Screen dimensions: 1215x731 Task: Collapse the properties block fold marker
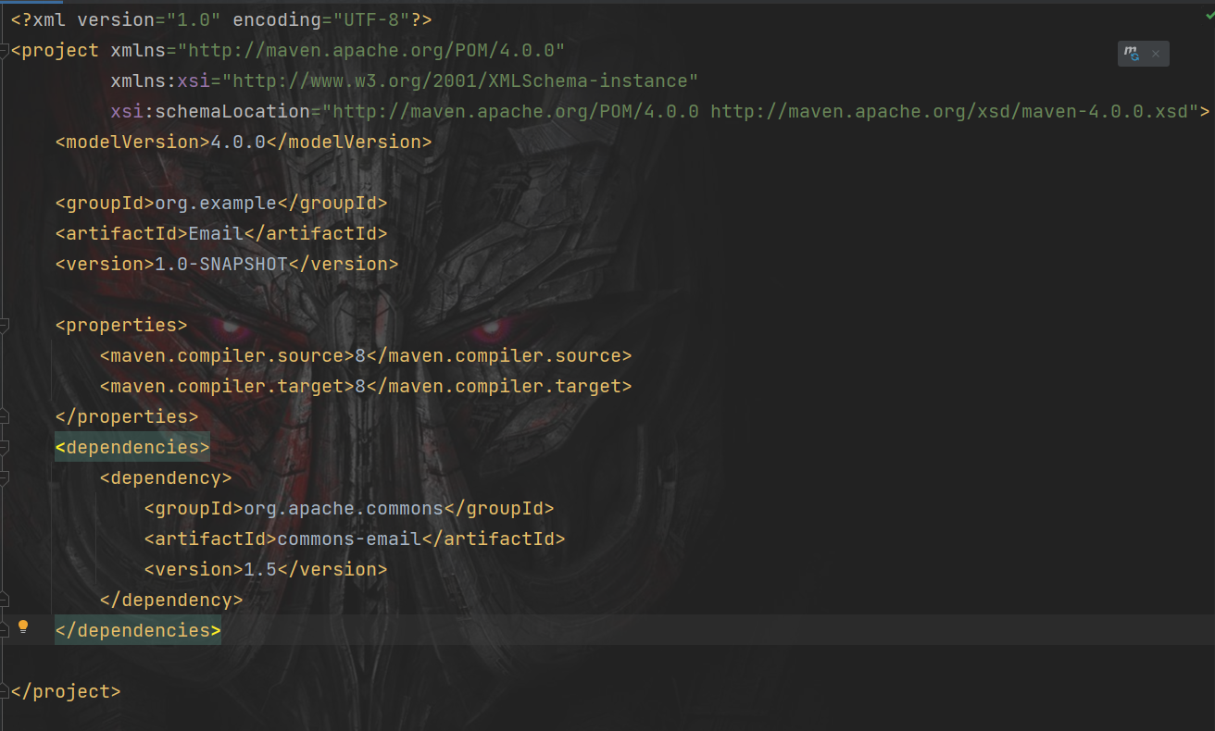pyautogui.click(x=4, y=326)
